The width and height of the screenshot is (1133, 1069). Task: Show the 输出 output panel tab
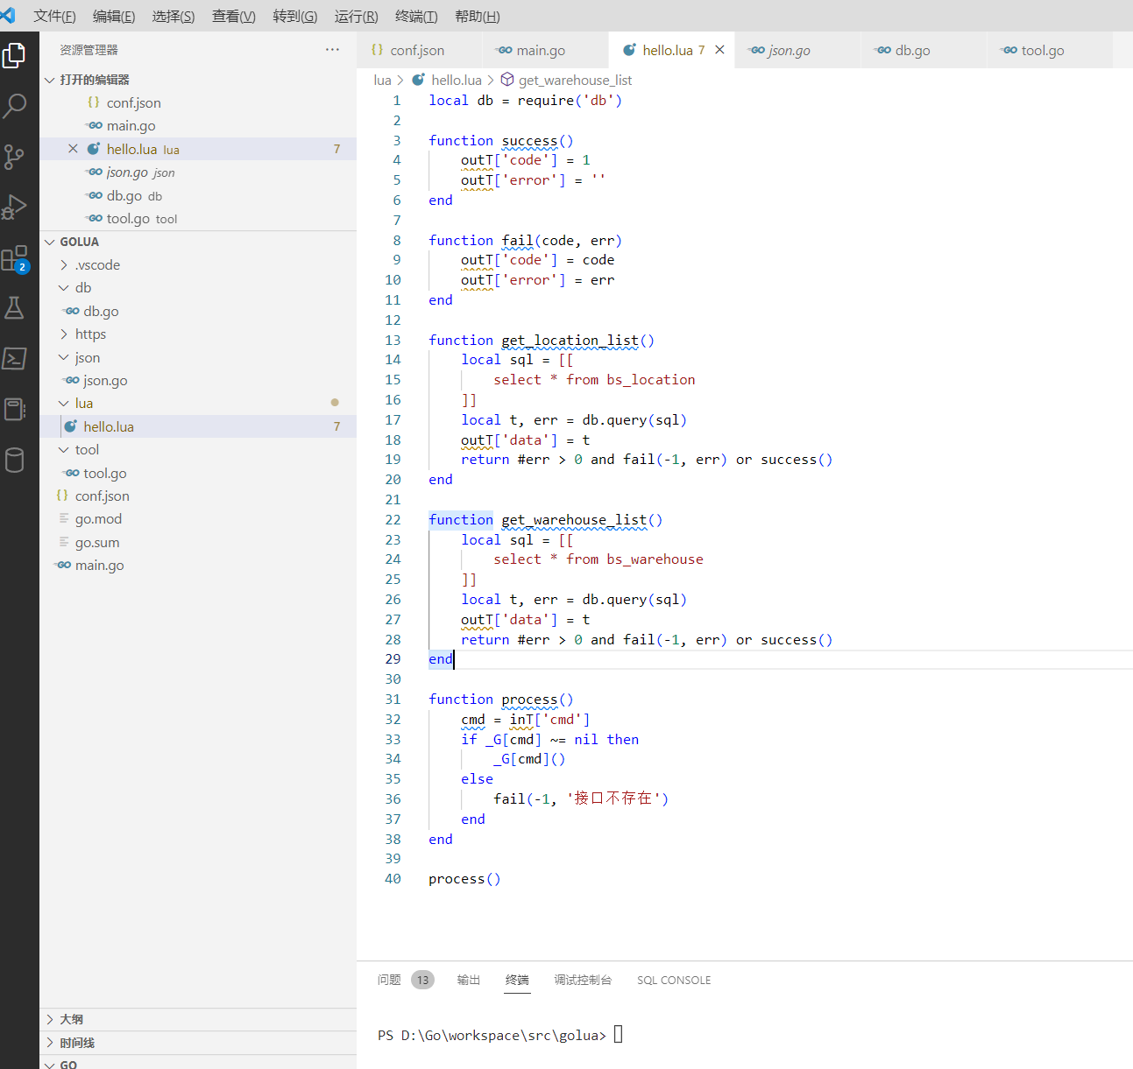(469, 980)
